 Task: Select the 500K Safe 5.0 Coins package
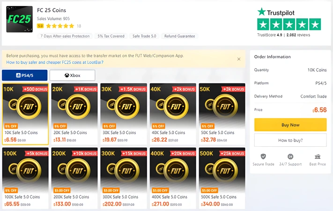222,178
